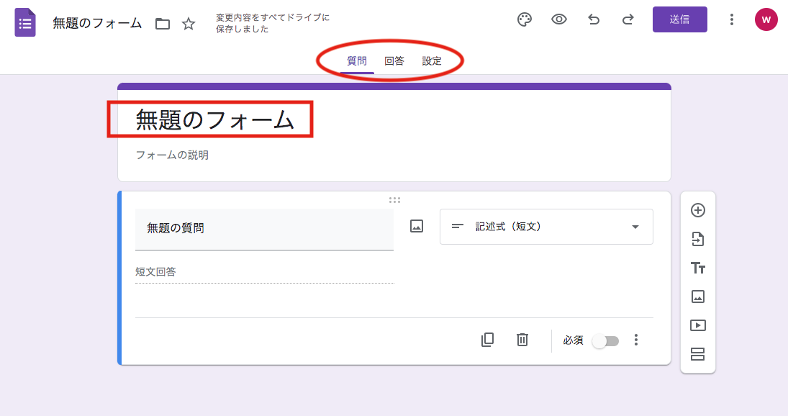
Task: Star this form with the star icon
Action: (x=189, y=24)
